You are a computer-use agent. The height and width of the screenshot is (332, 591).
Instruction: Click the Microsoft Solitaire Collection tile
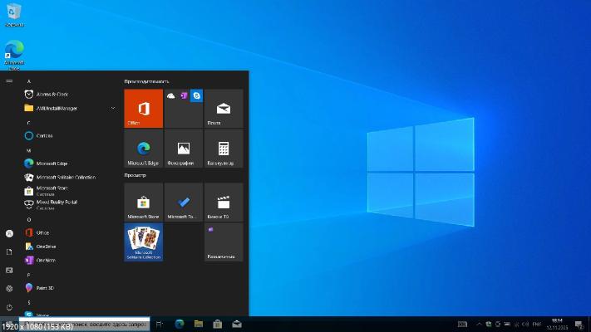point(143,242)
